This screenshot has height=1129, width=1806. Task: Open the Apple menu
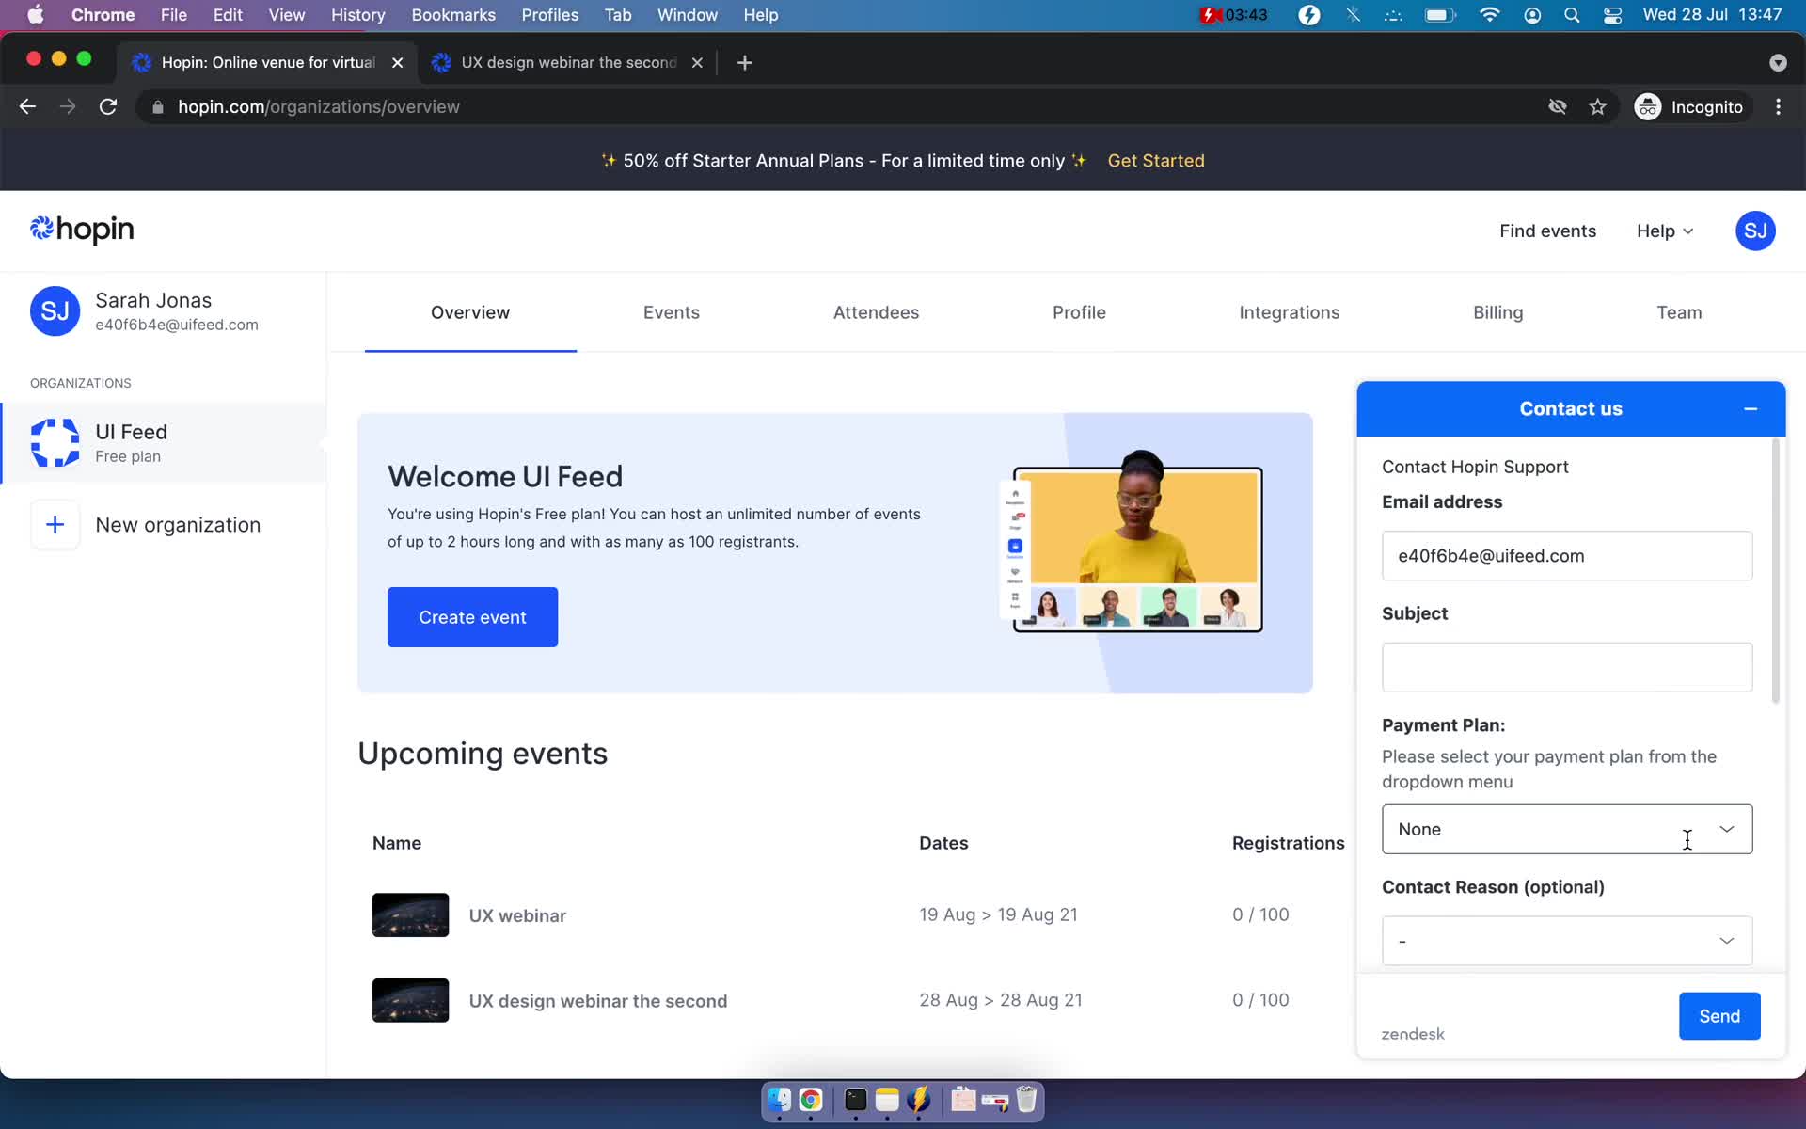point(35,15)
